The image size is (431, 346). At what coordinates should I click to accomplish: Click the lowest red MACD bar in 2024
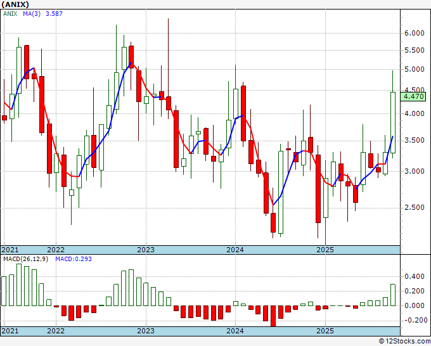pyautogui.click(x=273, y=316)
